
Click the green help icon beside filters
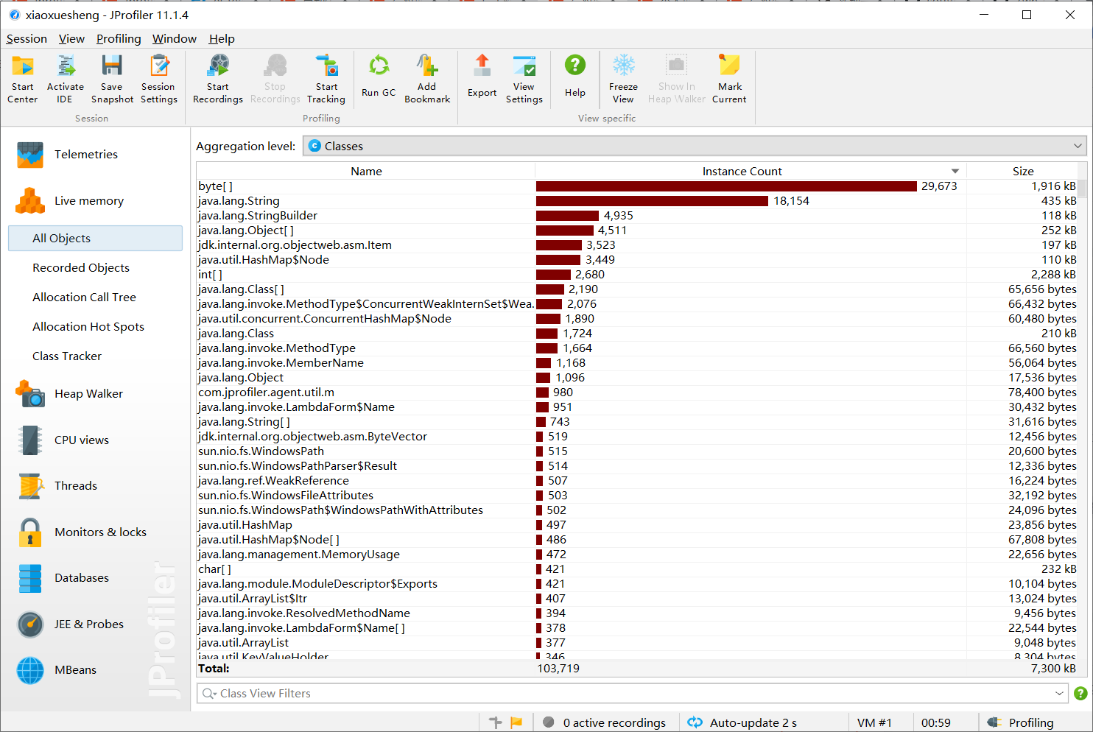(1080, 694)
